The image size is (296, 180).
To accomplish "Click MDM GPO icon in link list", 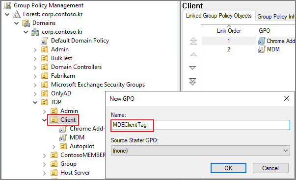I will coord(262,49).
